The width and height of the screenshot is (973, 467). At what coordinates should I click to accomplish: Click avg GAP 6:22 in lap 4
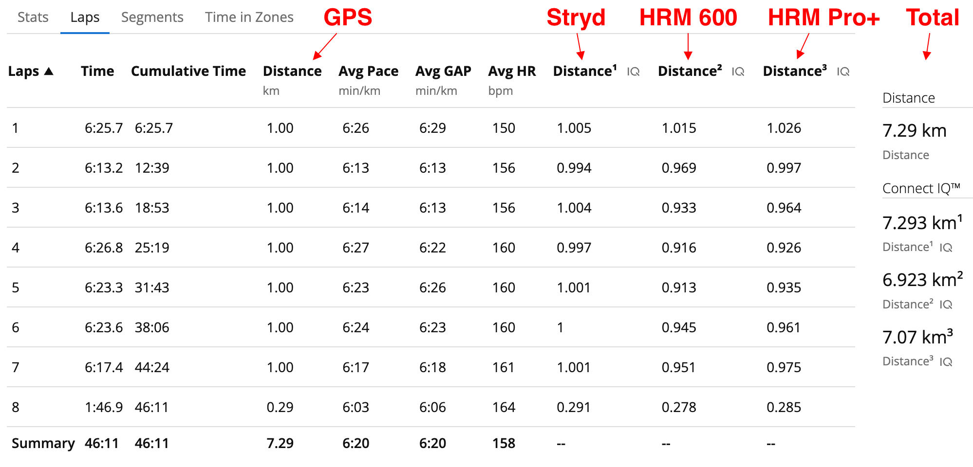pyautogui.click(x=432, y=248)
